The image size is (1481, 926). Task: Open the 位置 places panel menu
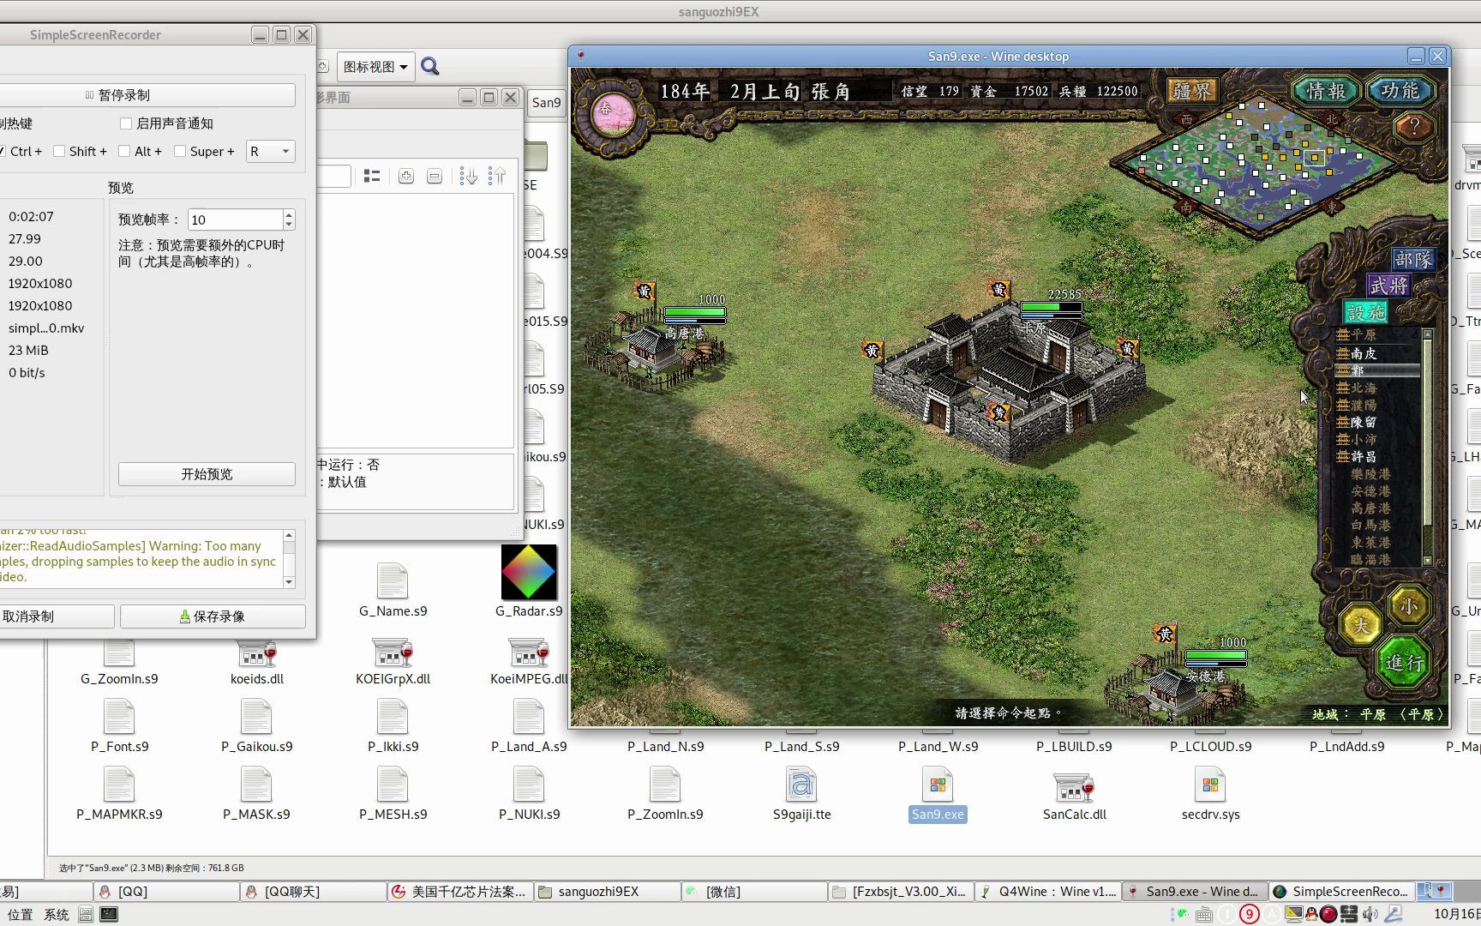(x=20, y=915)
